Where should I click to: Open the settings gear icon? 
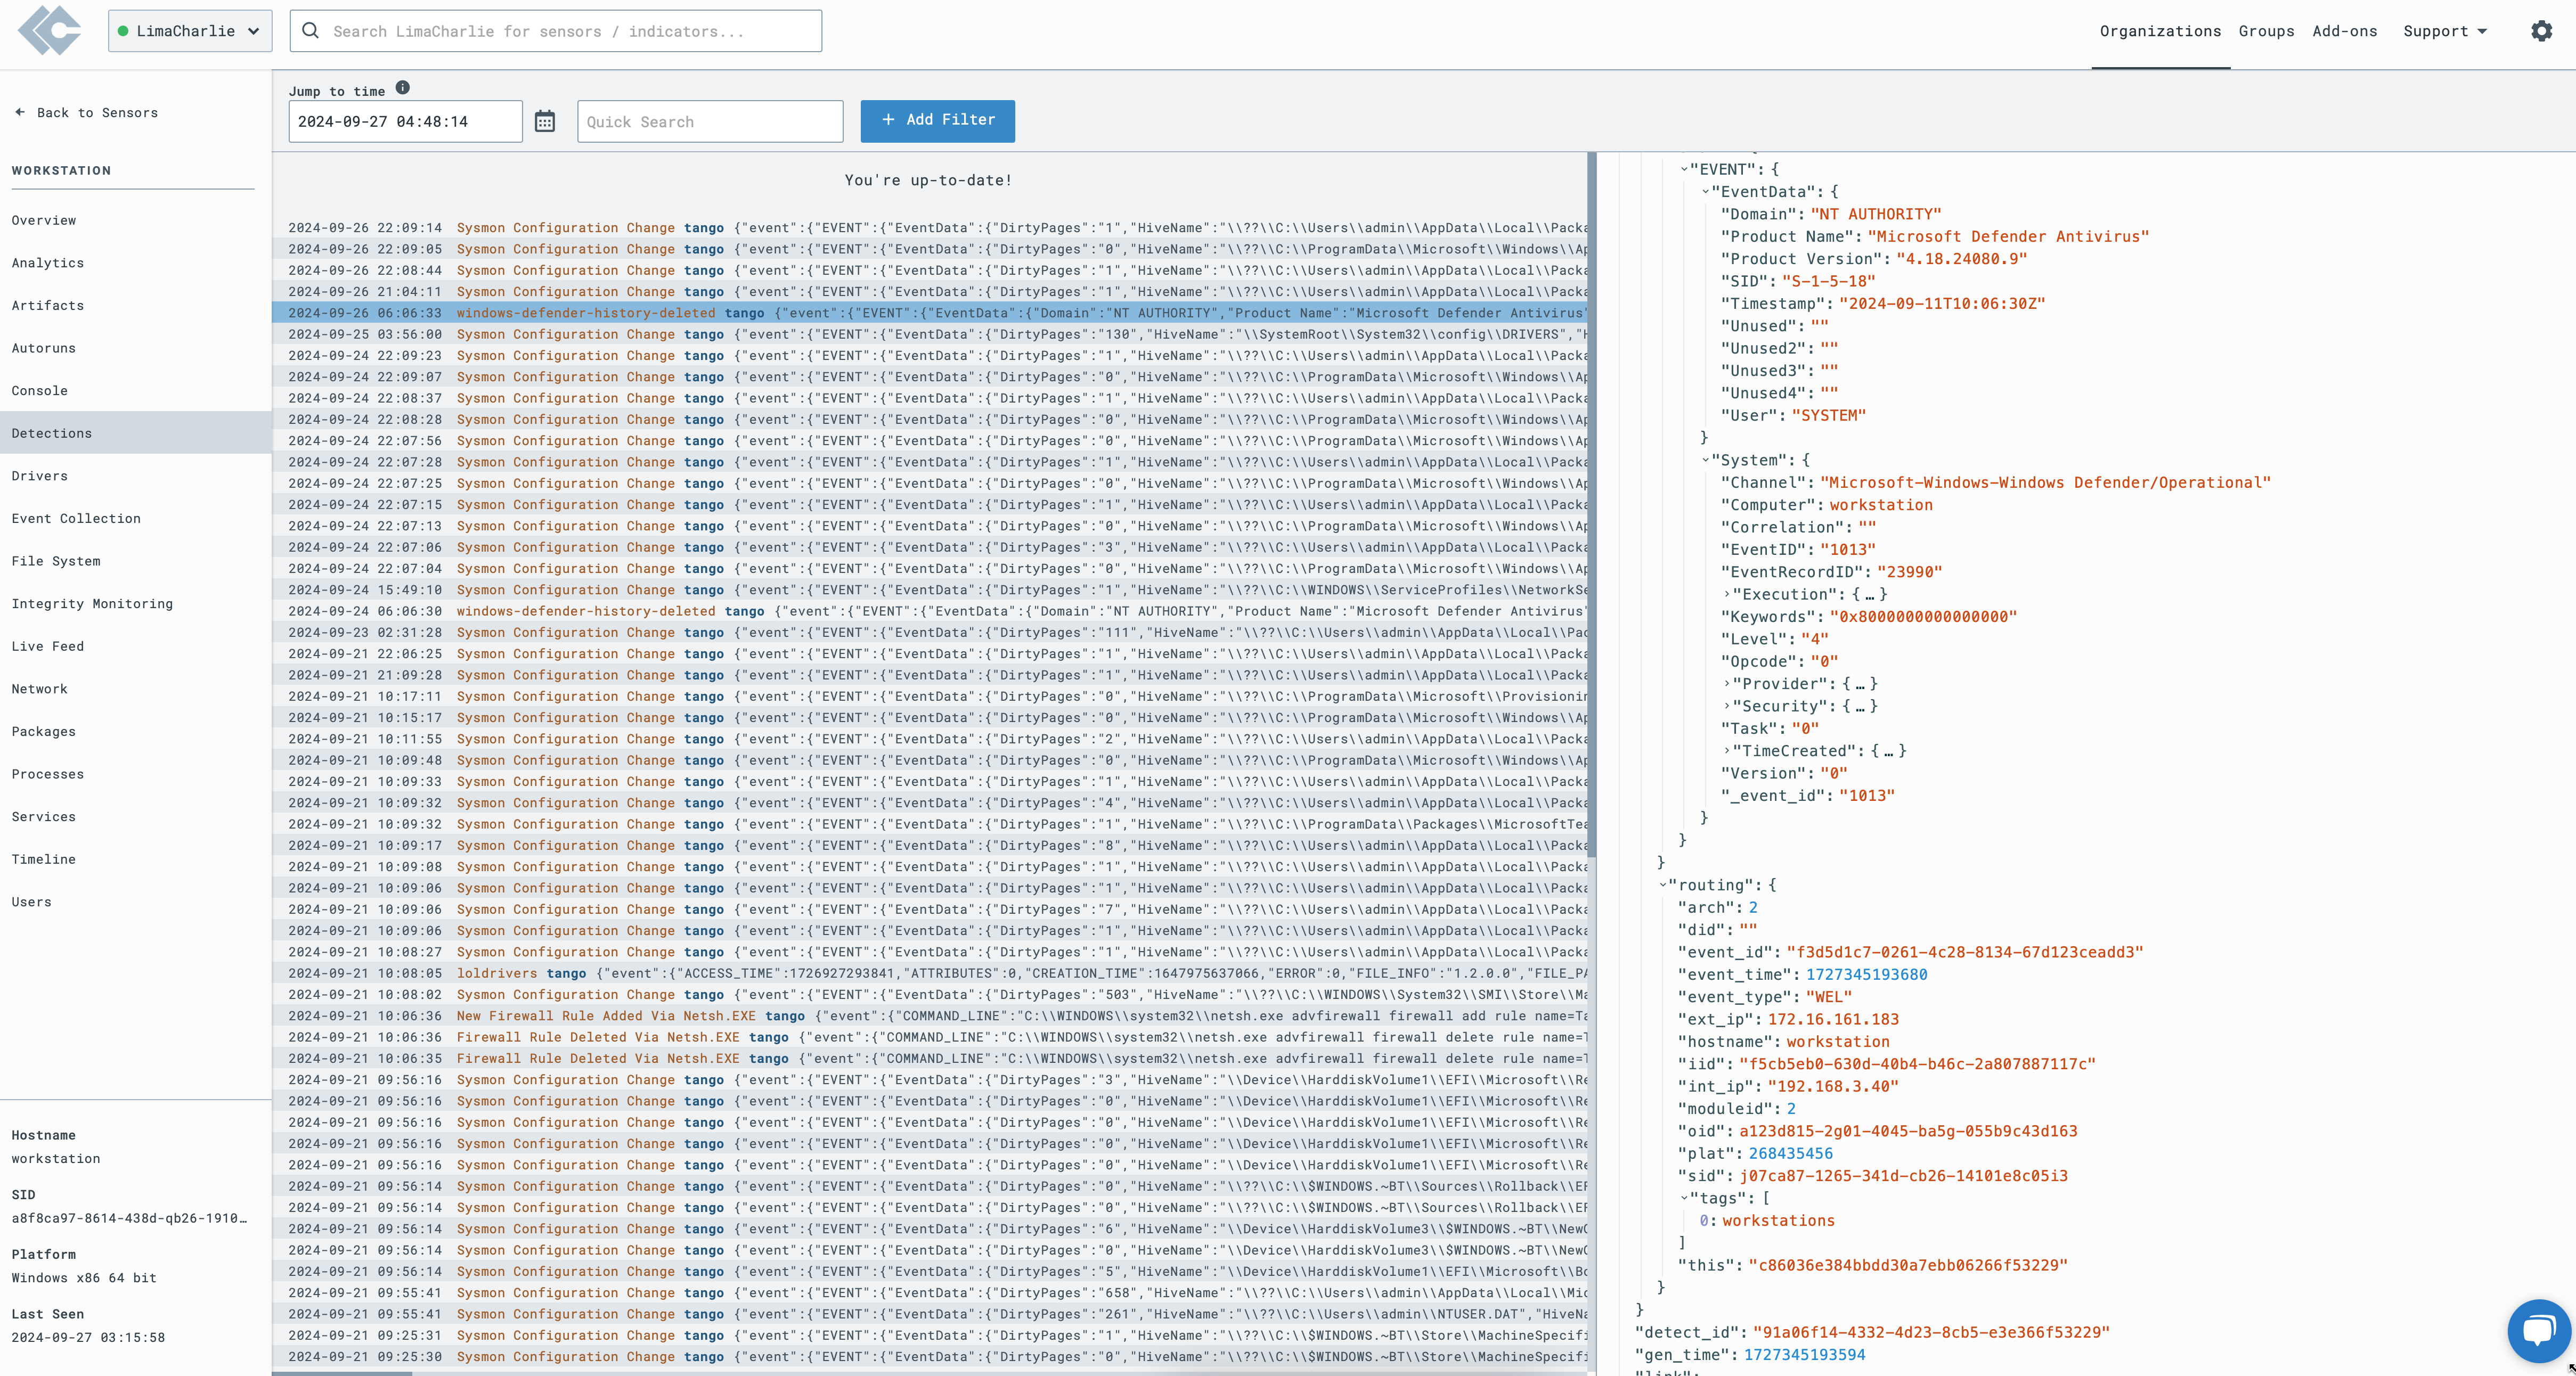2541,31
